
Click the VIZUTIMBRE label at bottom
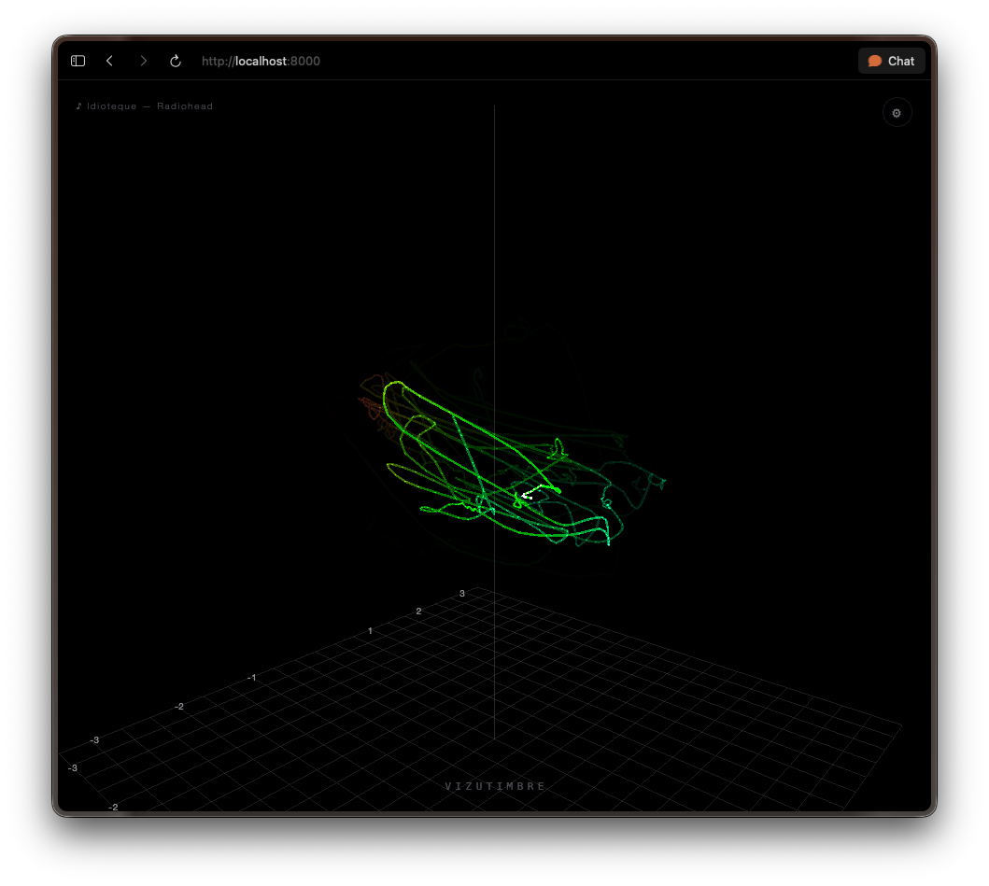pyautogui.click(x=495, y=786)
